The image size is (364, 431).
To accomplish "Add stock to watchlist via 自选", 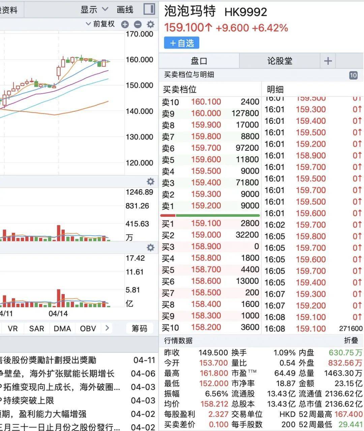I will (182, 43).
